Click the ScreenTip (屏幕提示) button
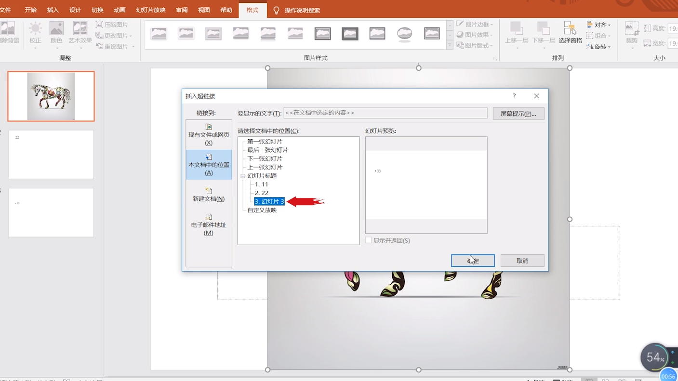This screenshot has width=678, height=381. [x=518, y=114]
